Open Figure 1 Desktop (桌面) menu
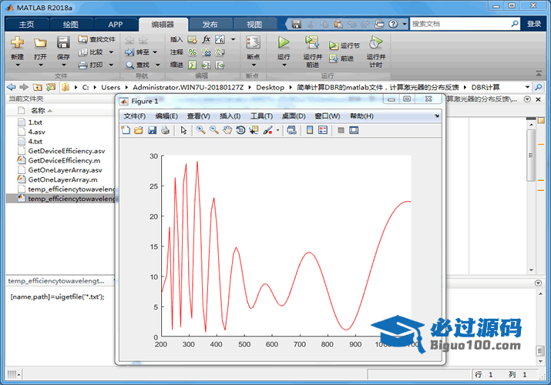 pyautogui.click(x=294, y=116)
